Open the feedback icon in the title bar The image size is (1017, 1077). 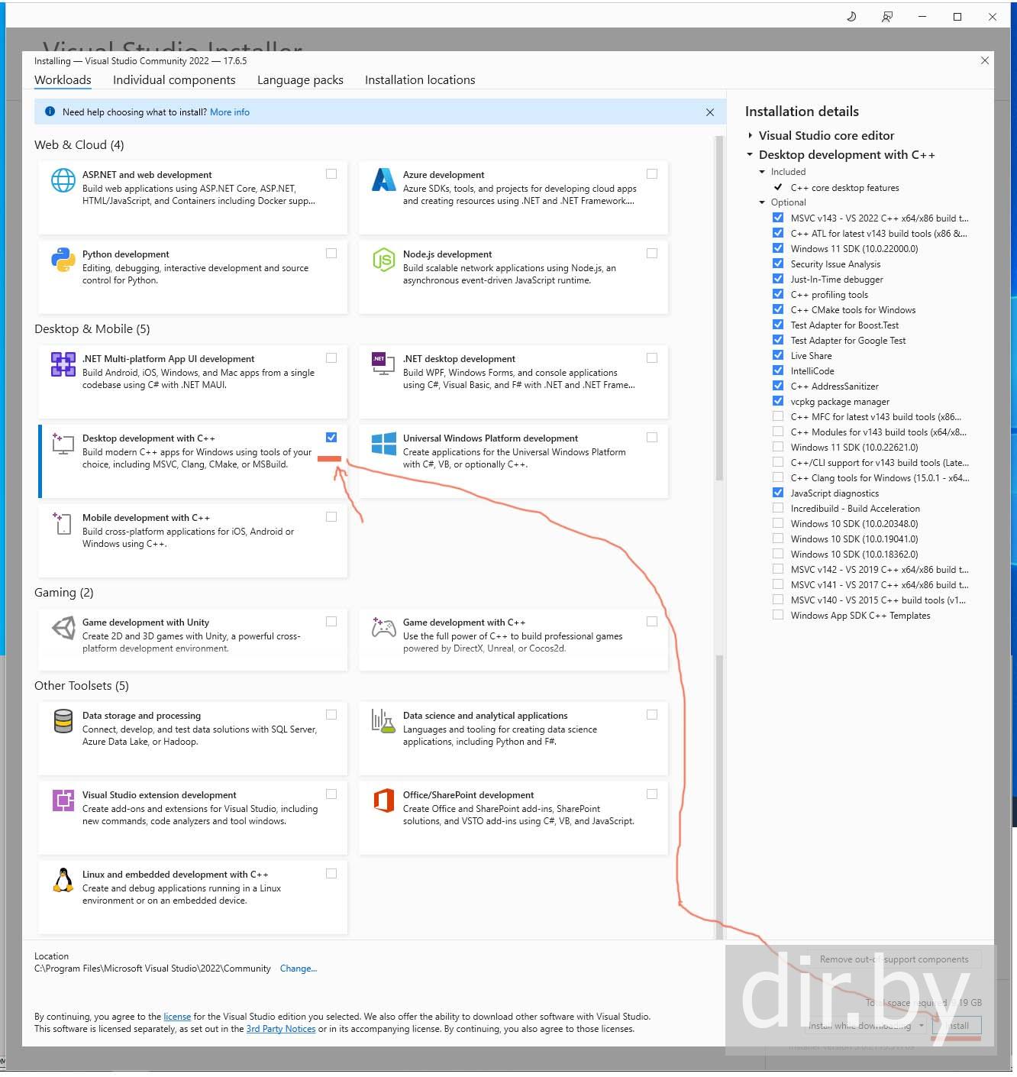pos(887,17)
